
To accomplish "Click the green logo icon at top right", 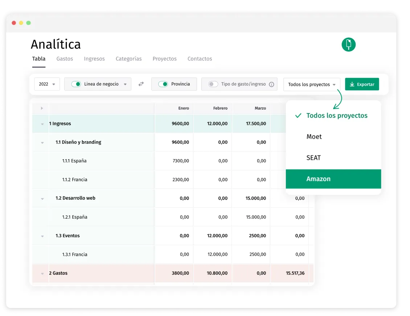I will [x=348, y=44].
